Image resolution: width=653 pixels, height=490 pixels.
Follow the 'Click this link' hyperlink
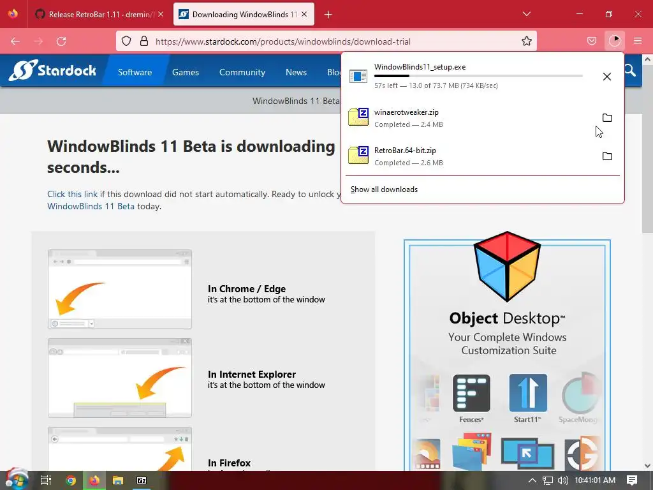click(x=72, y=194)
